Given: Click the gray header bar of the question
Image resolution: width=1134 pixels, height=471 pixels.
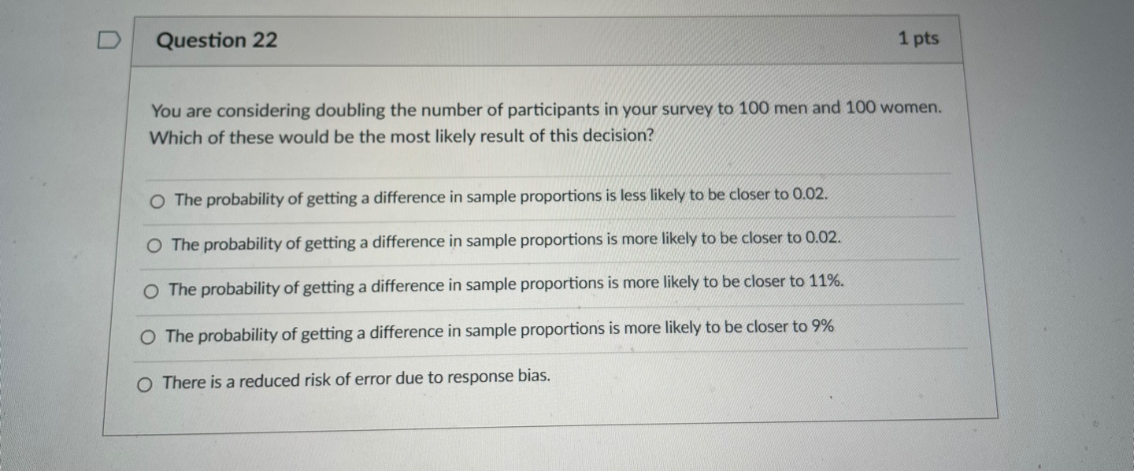Looking at the screenshot, I should click(x=551, y=39).
